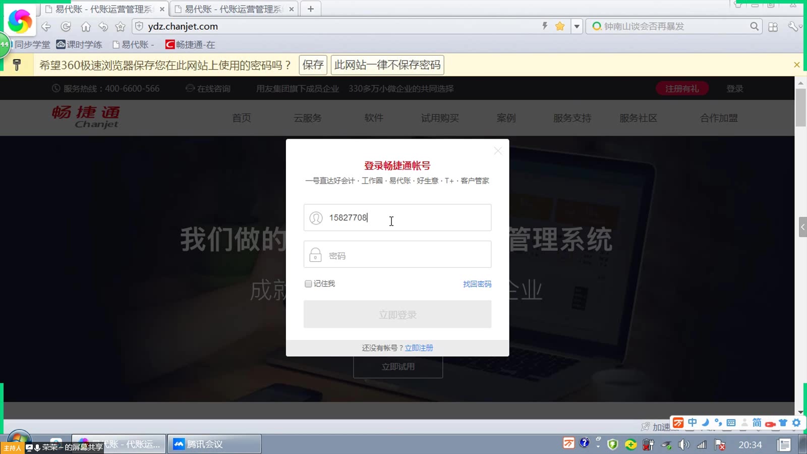The height and width of the screenshot is (454, 807).
Task: Click the security shield in address bar
Action: (x=139, y=26)
